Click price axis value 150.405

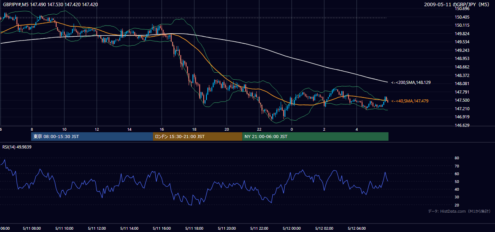pyautogui.click(x=462, y=17)
